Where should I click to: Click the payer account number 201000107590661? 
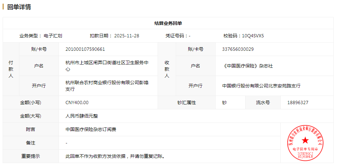[x=85, y=49]
